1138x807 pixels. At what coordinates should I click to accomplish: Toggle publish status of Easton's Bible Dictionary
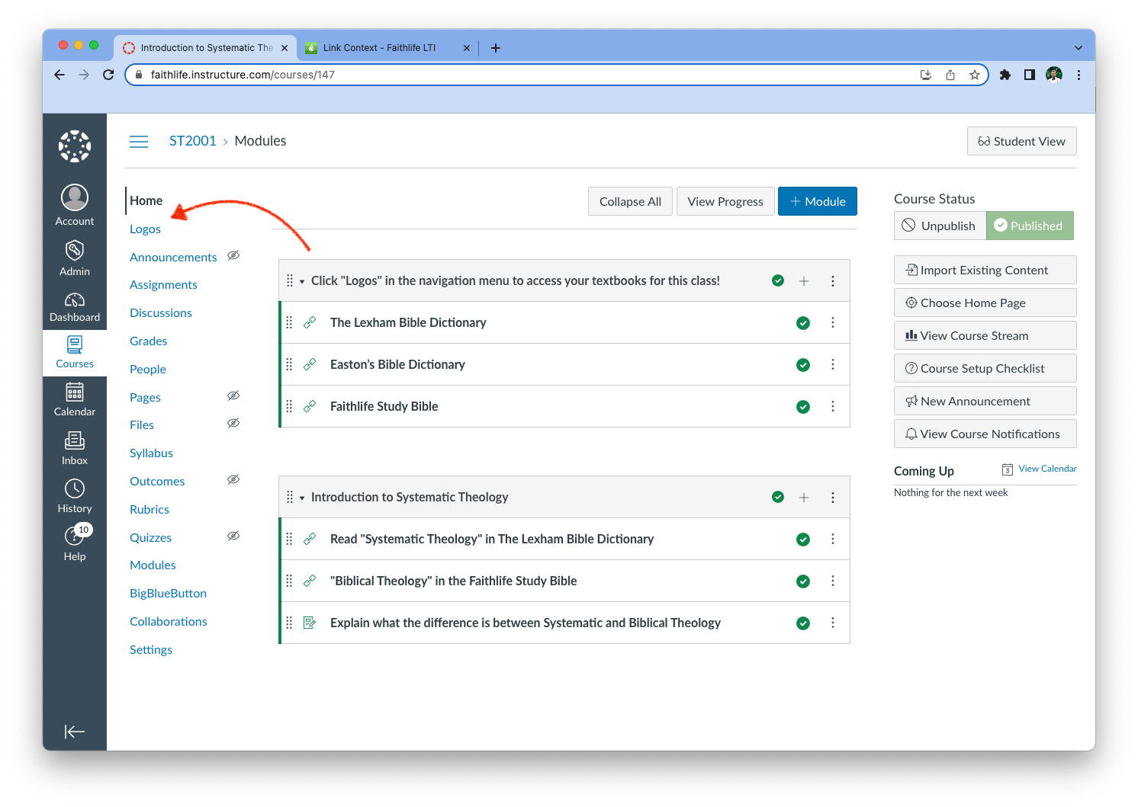tap(803, 365)
